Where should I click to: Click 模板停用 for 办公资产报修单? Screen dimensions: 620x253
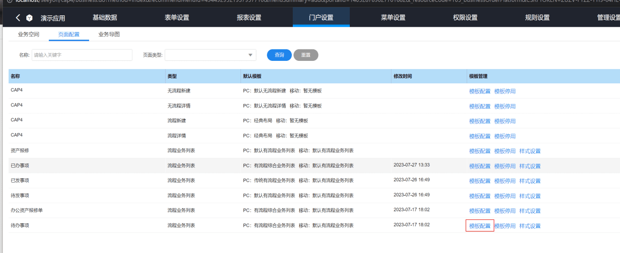(x=505, y=211)
